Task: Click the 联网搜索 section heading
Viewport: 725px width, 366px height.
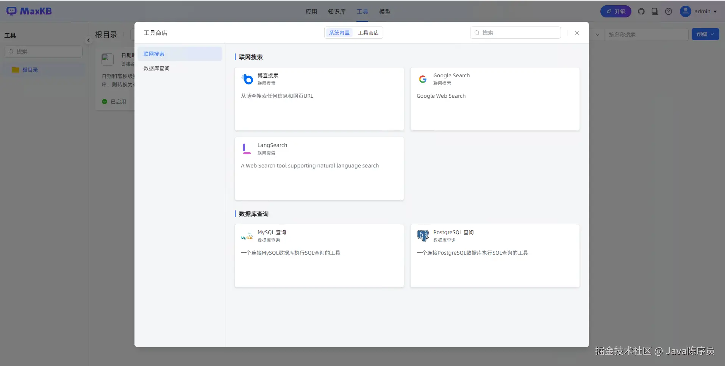Action: [x=251, y=57]
